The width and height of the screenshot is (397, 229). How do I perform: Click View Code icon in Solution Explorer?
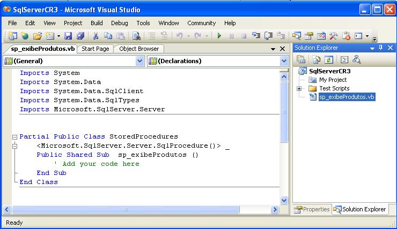(344, 59)
